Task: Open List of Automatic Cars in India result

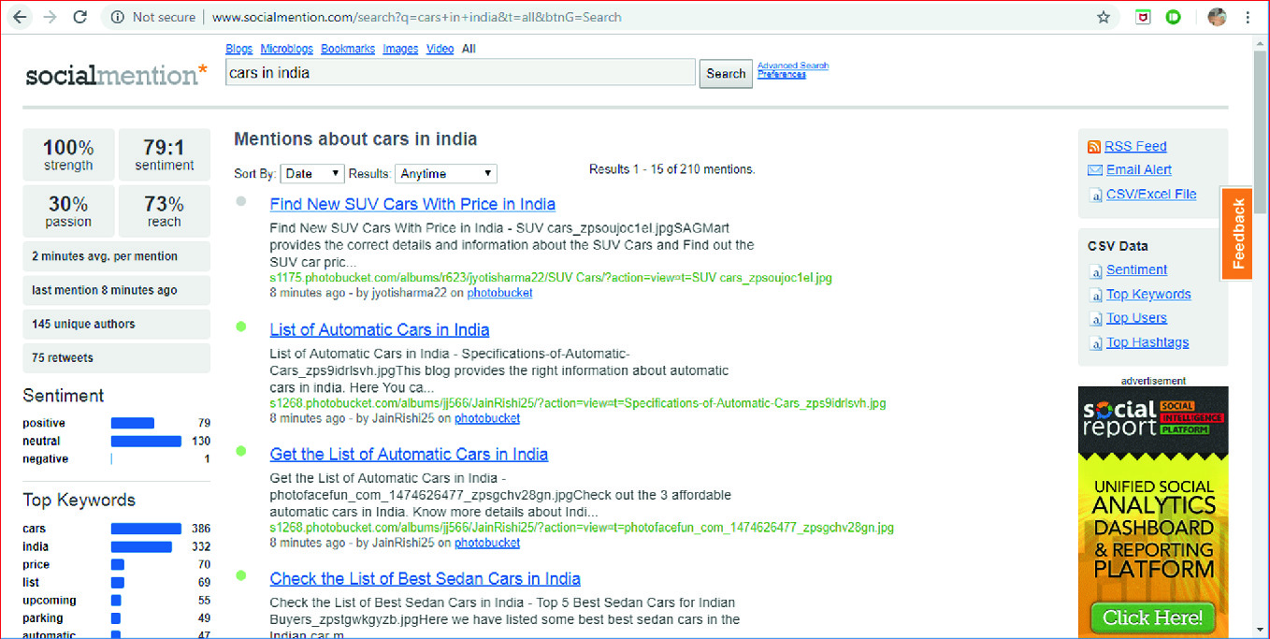Action: (380, 329)
